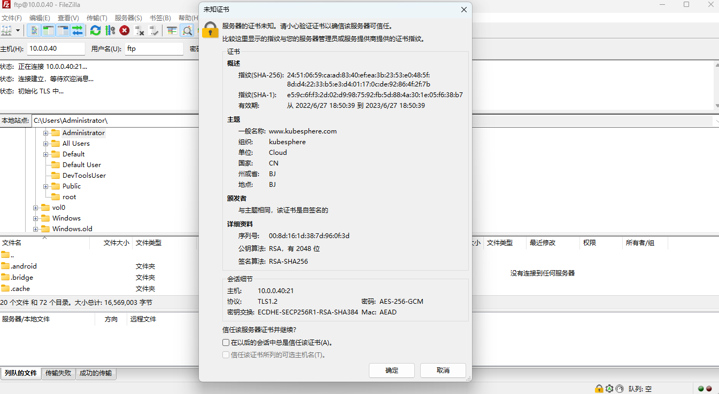Click the lock encryption icon in status bar
Viewport: 719px width, 394px height.
(599, 389)
